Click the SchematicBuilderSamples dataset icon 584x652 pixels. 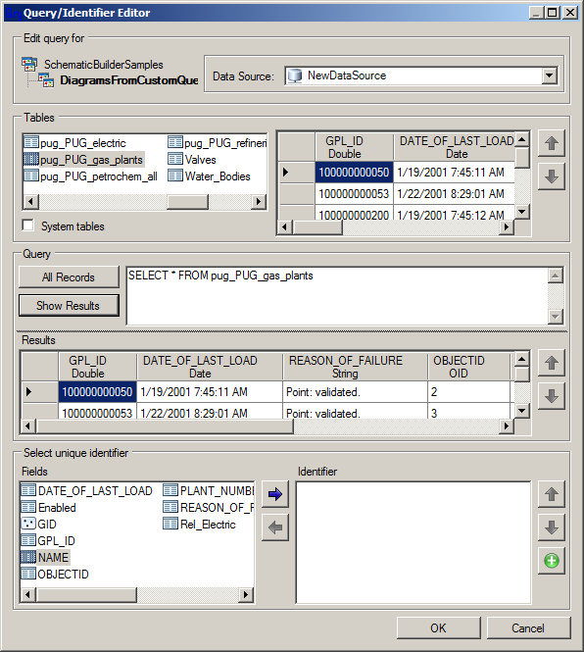point(29,64)
